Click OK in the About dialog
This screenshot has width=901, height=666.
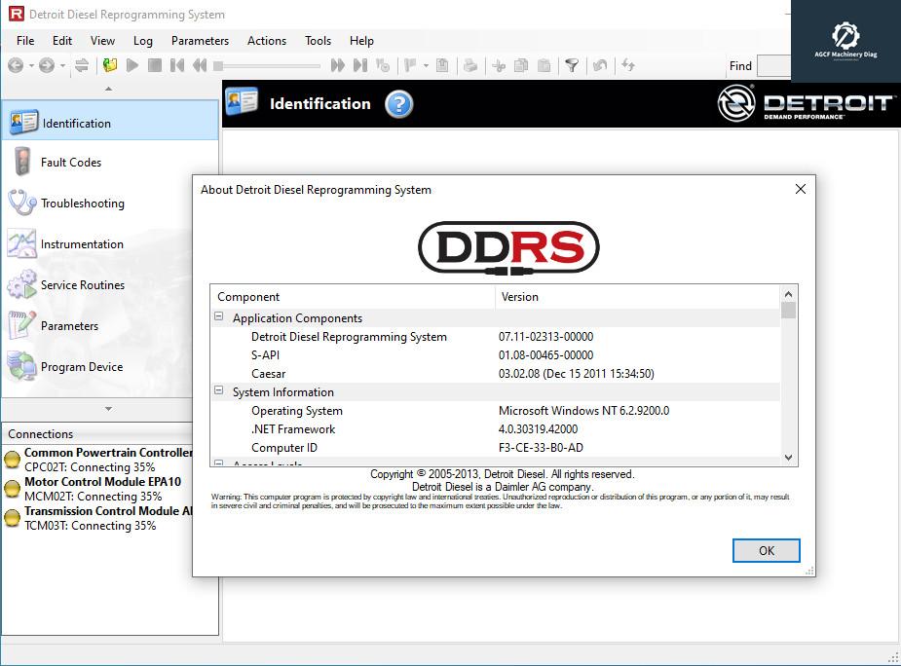766,550
